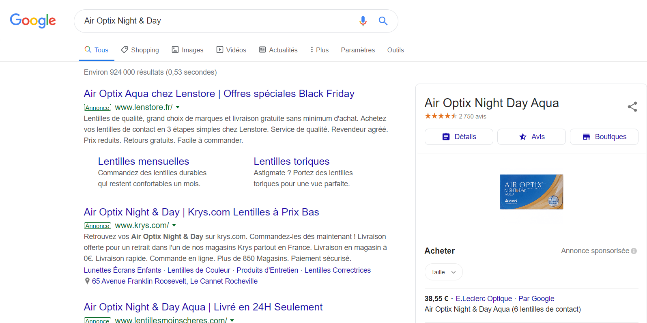Click the Shopping tag icon
The image size is (647, 323).
tap(125, 50)
